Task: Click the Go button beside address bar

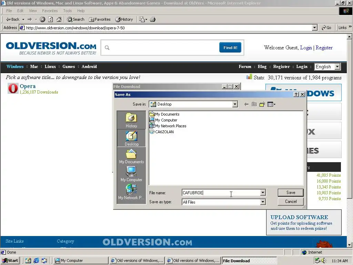Action: pos(326,28)
